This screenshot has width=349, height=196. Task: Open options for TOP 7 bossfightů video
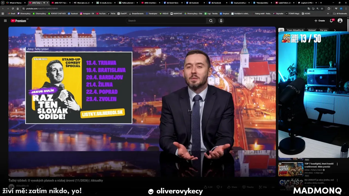(337, 164)
